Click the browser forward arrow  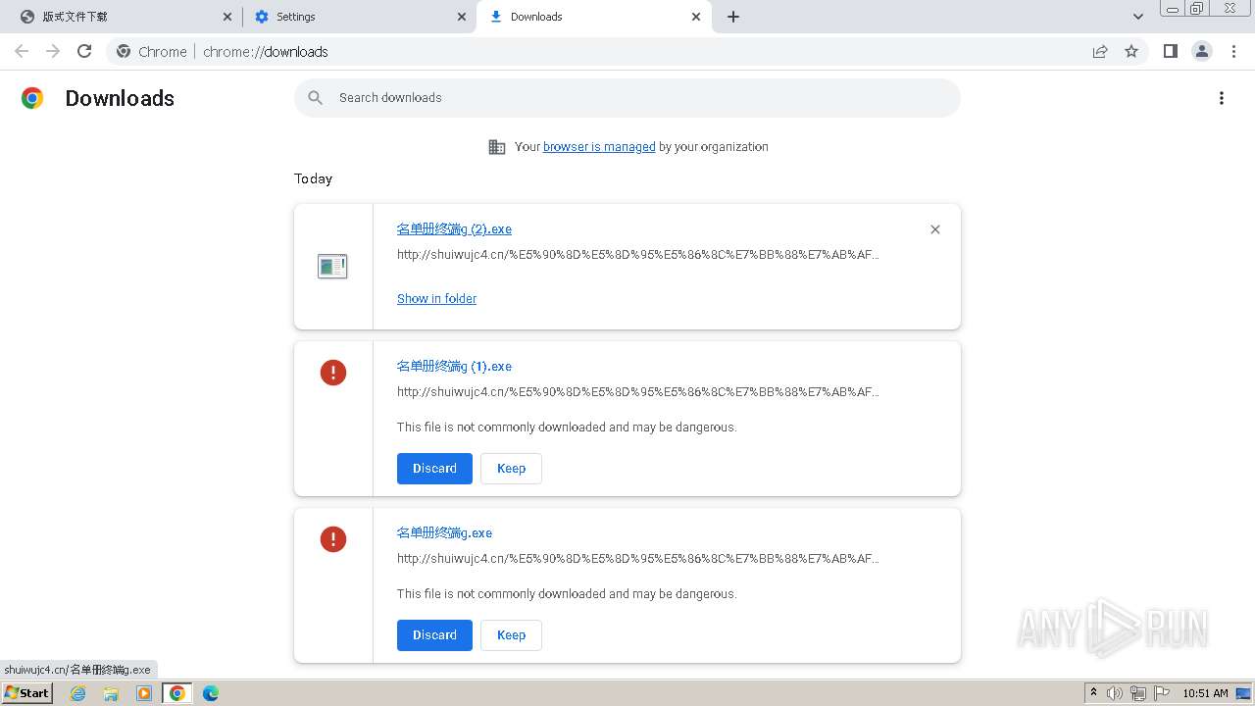(53, 51)
